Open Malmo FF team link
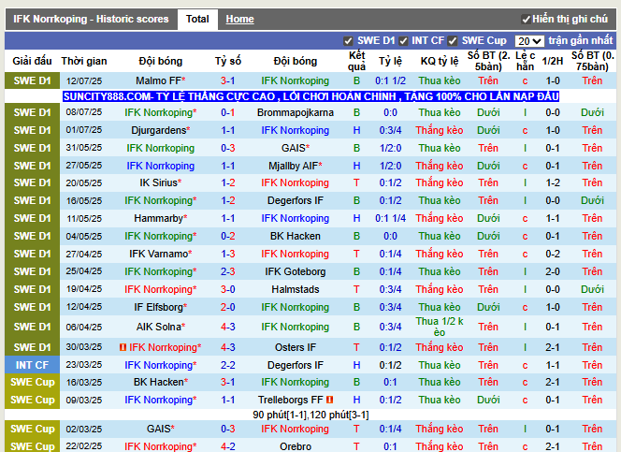 (x=158, y=80)
